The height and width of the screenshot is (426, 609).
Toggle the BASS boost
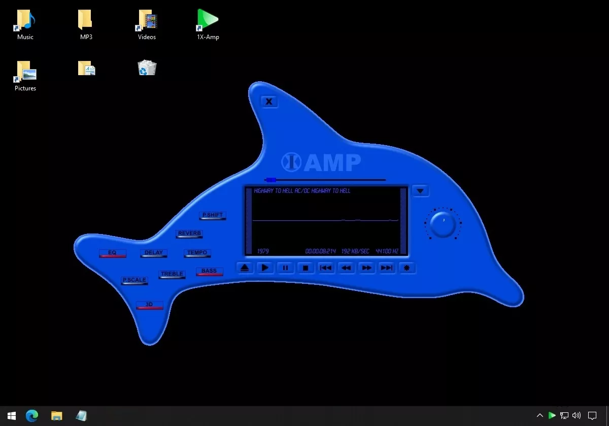coord(209,272)
